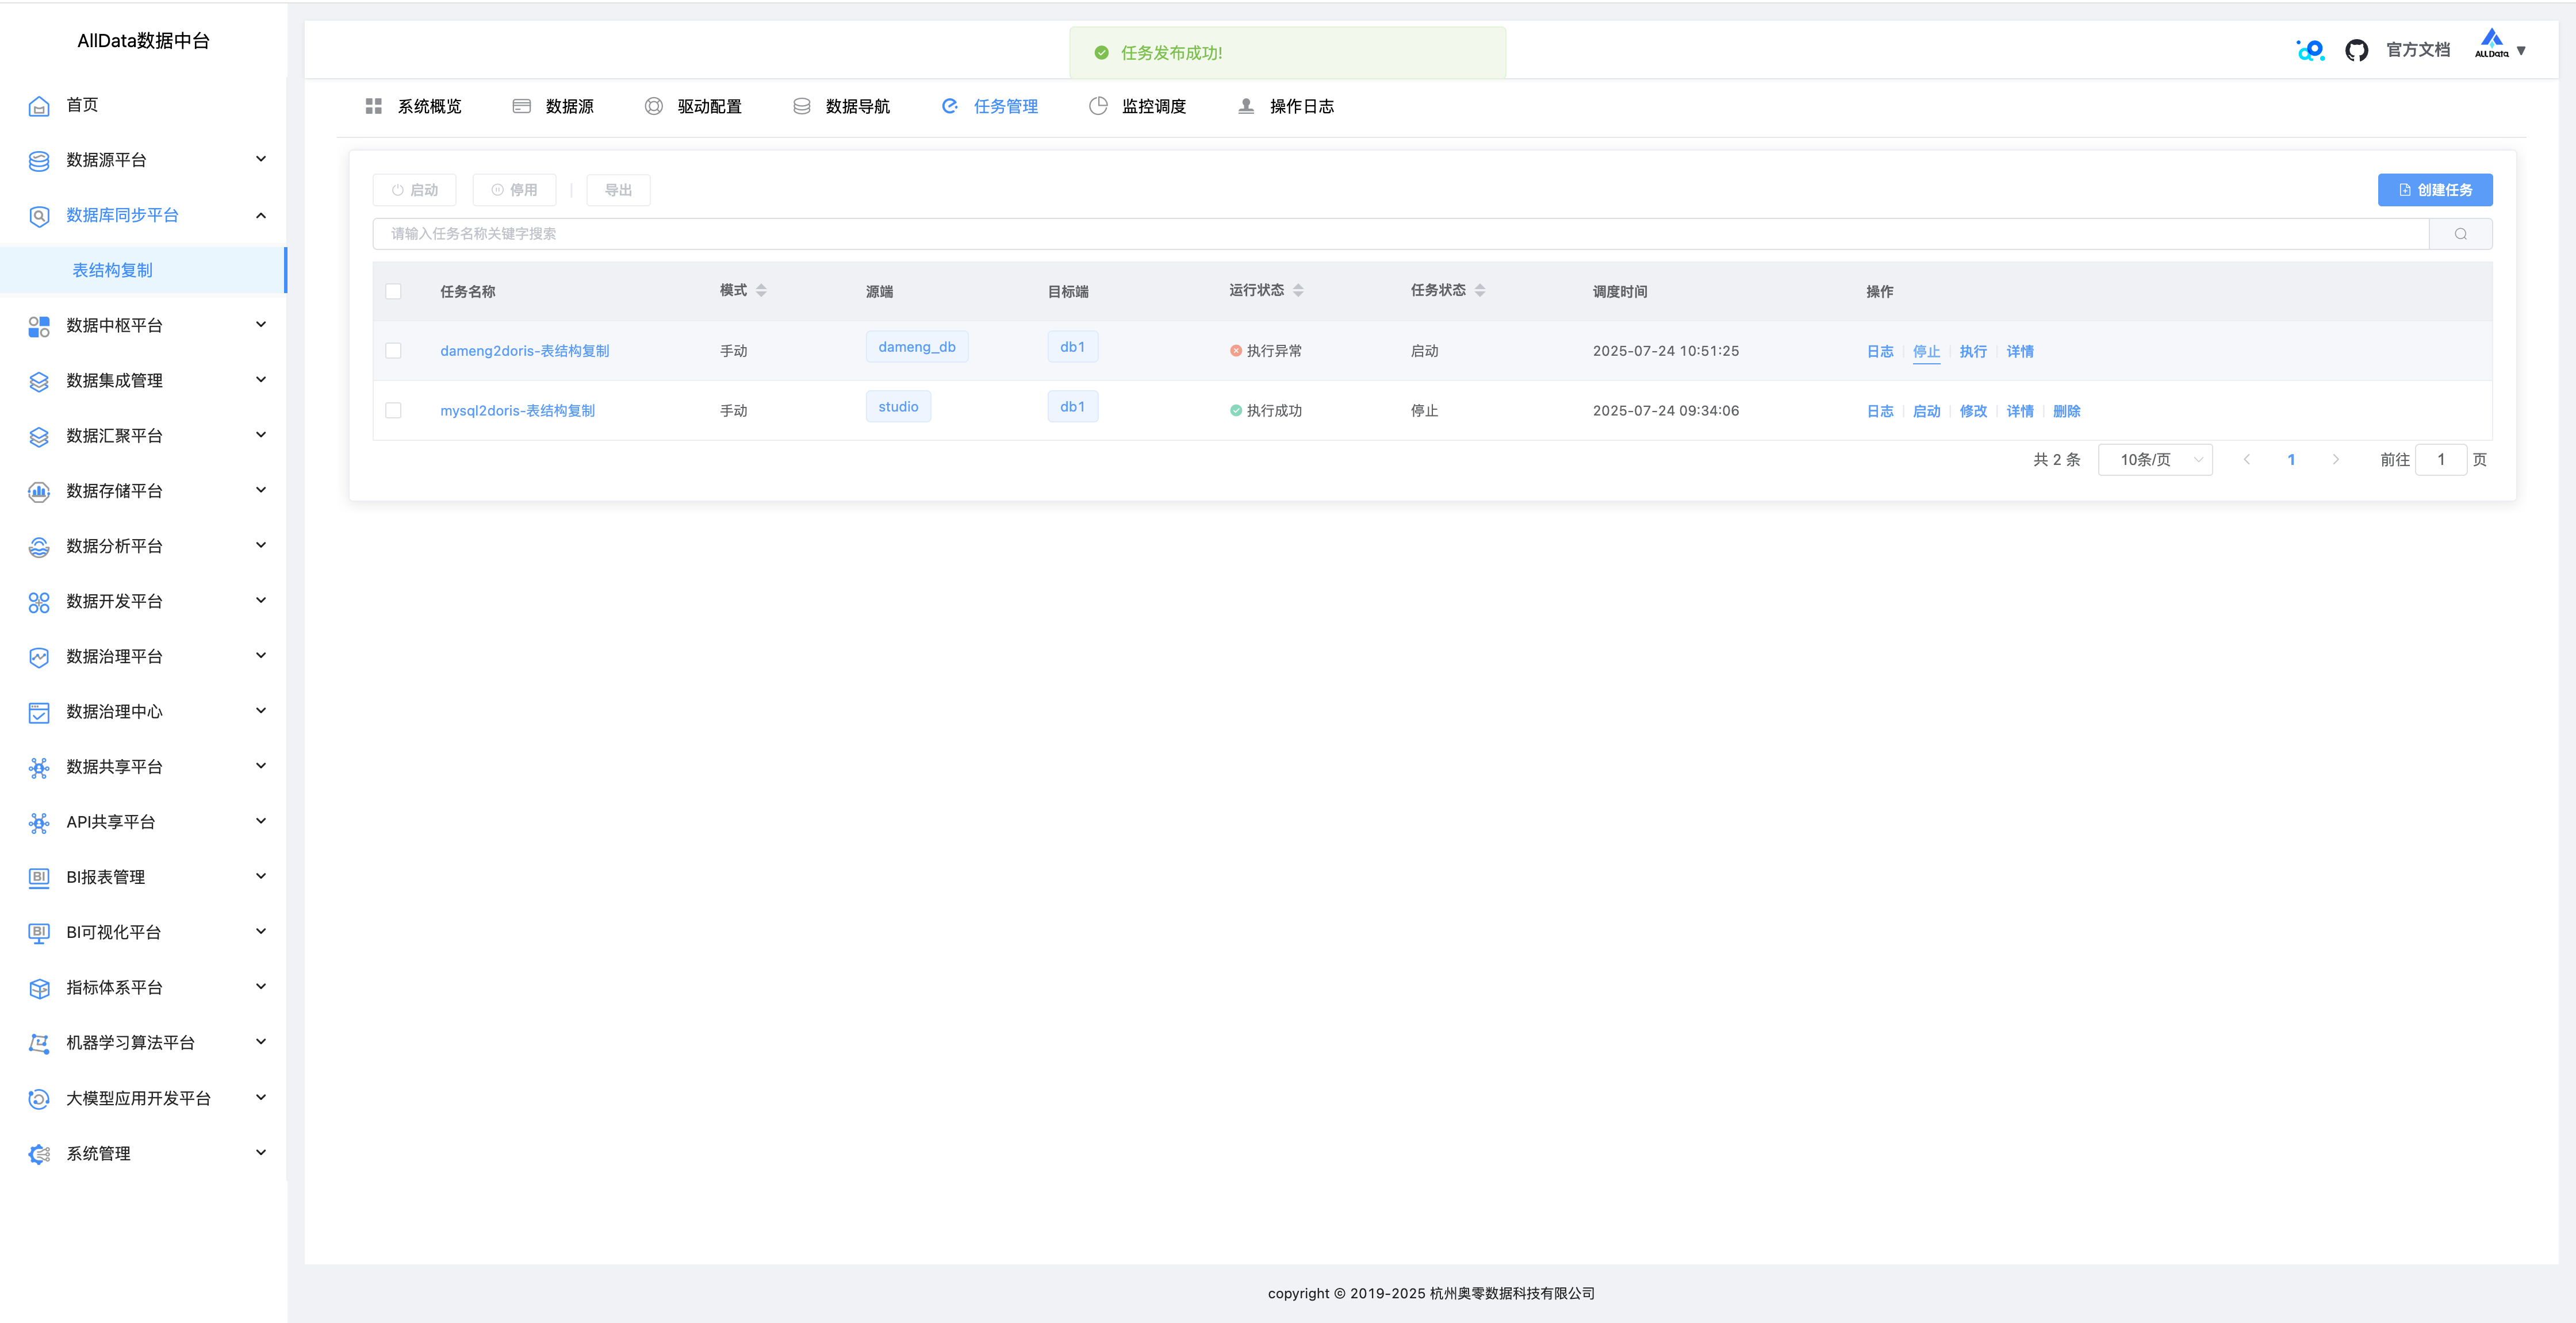
Task: Open the GitHub icon in the header
Action: pyautogui.click(x=2356, y=50)
